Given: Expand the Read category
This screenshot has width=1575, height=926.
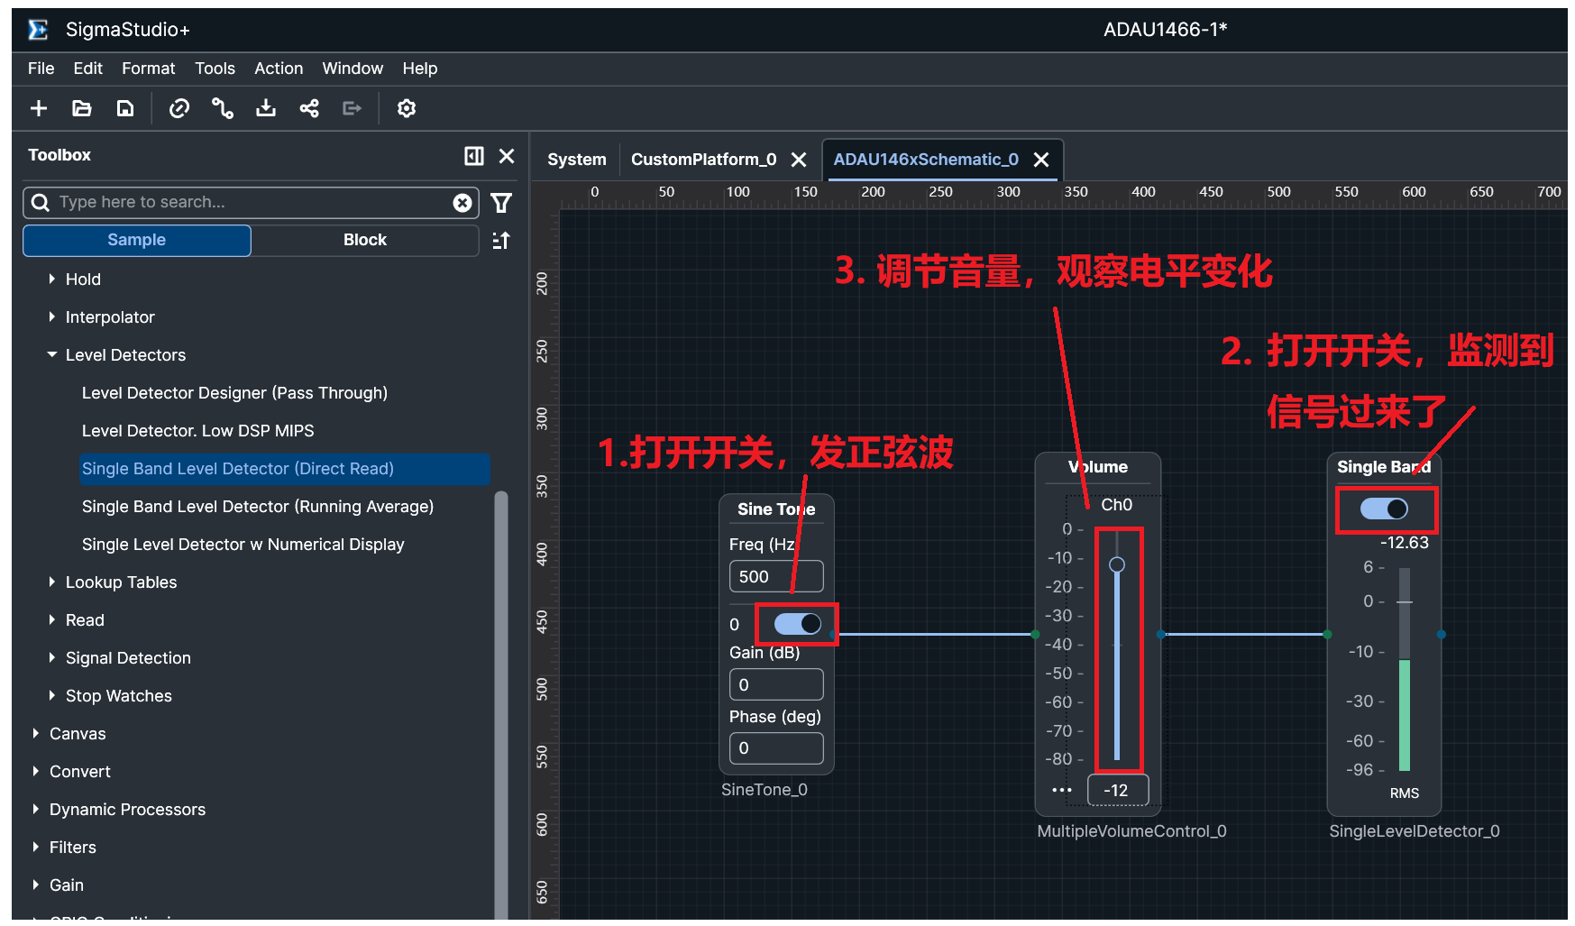Looking at the screenshot, I should click(51, 620).
